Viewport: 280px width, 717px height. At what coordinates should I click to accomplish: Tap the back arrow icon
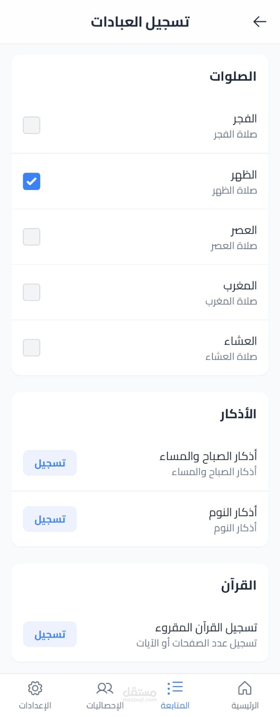pos(259,22)
